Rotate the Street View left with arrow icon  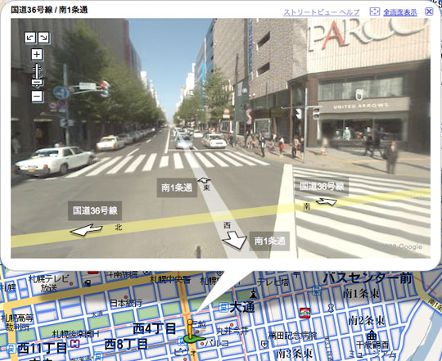[30, 37]
